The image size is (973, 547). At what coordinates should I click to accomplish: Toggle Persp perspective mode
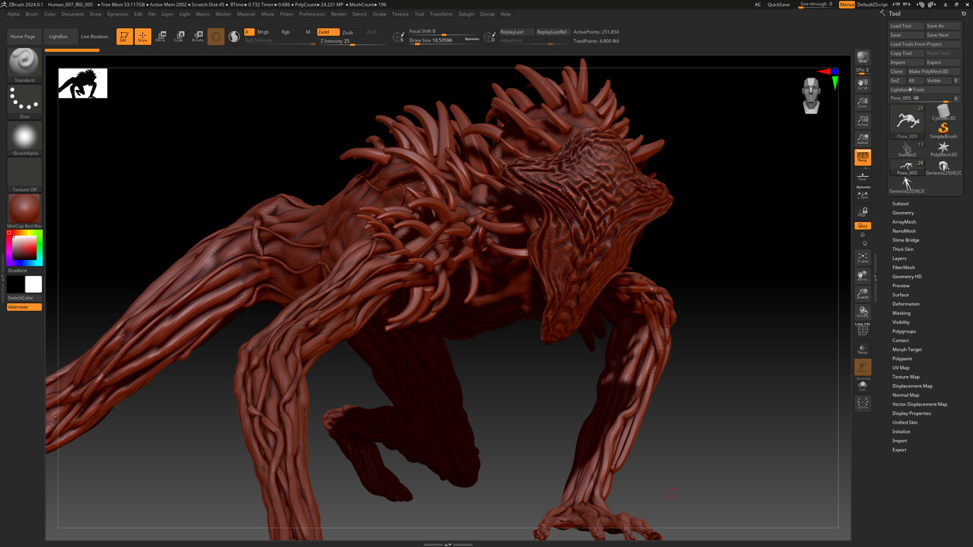[862, 157]
